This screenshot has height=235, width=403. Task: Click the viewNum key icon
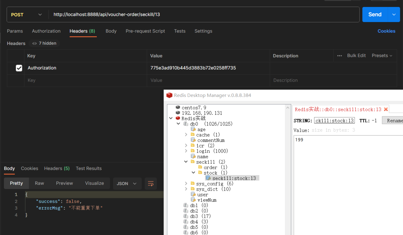pyautogui.click(x=193, y=200)
